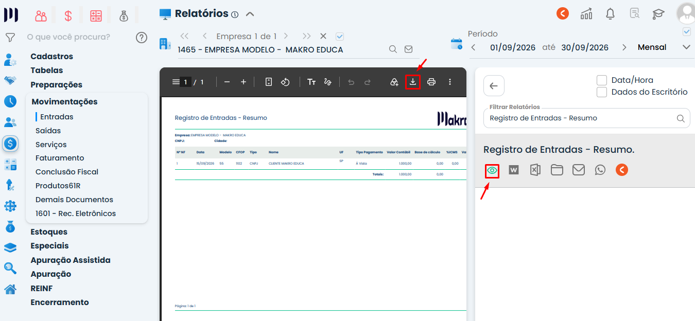Collapse the Relatórios header chevron

250,14
